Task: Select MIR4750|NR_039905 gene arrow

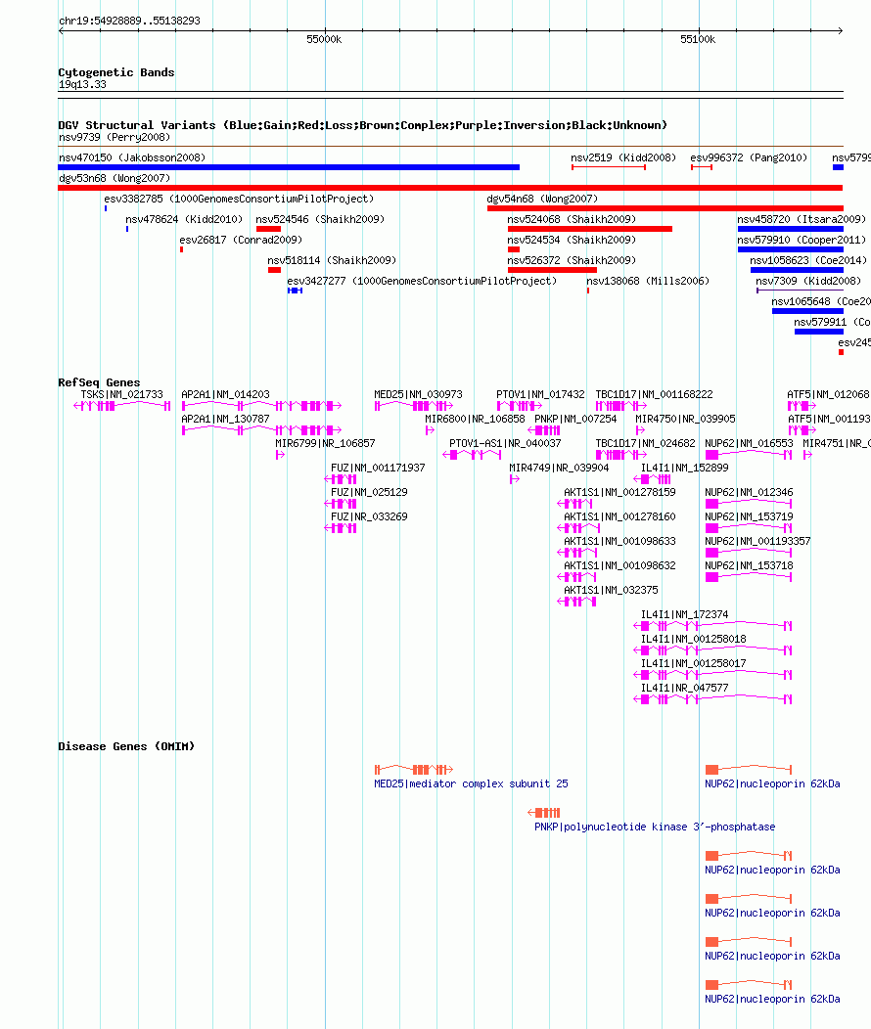Action: (641, 430)
